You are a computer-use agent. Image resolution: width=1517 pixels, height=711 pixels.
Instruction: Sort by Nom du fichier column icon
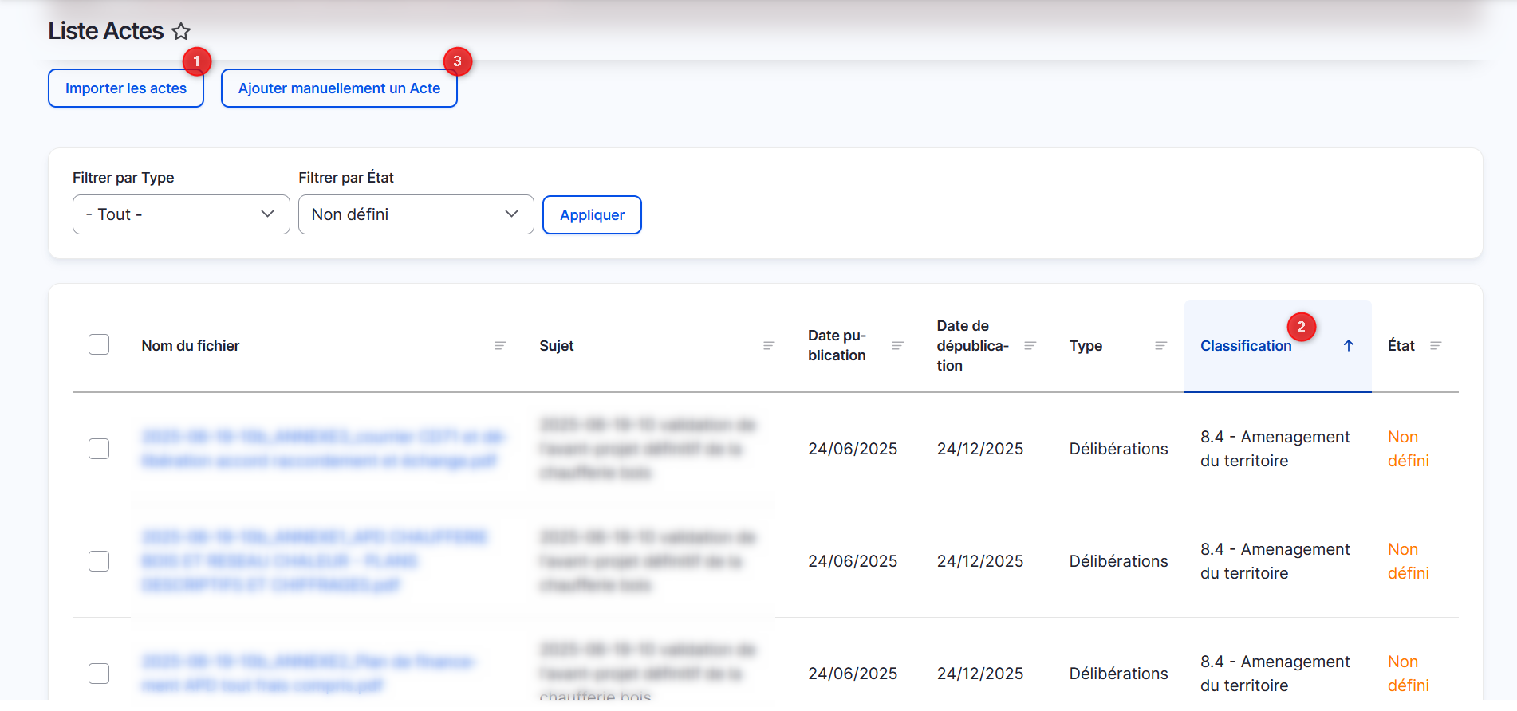(500, 346)
